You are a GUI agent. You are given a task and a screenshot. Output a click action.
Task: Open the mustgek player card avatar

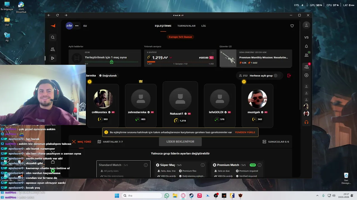257,99
